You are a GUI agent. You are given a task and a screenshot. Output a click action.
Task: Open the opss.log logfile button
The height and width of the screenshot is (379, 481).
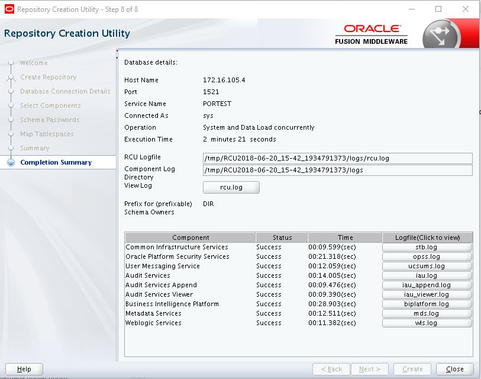click(427, 257)
